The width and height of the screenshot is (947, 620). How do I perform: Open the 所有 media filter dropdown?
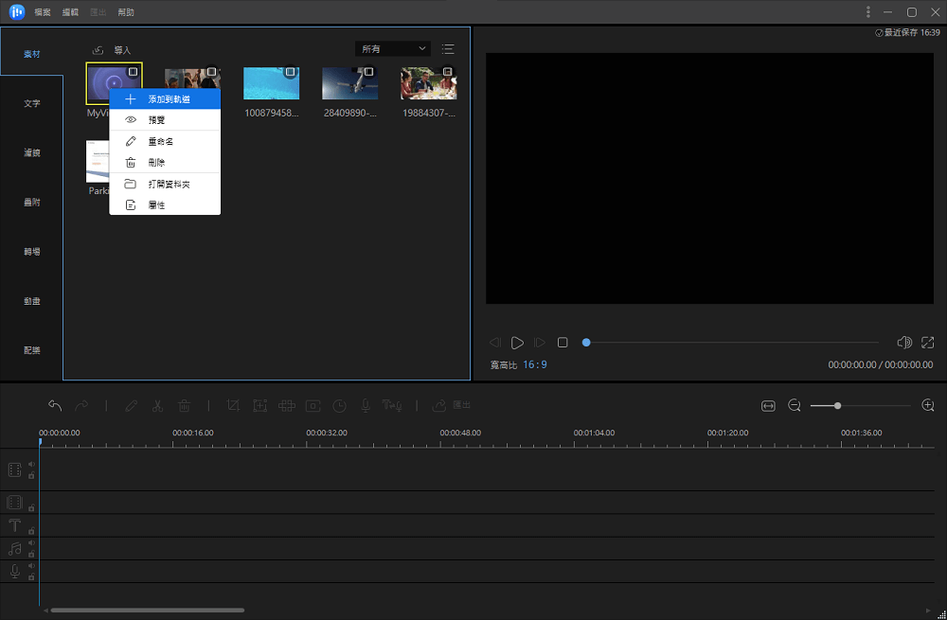393,49
